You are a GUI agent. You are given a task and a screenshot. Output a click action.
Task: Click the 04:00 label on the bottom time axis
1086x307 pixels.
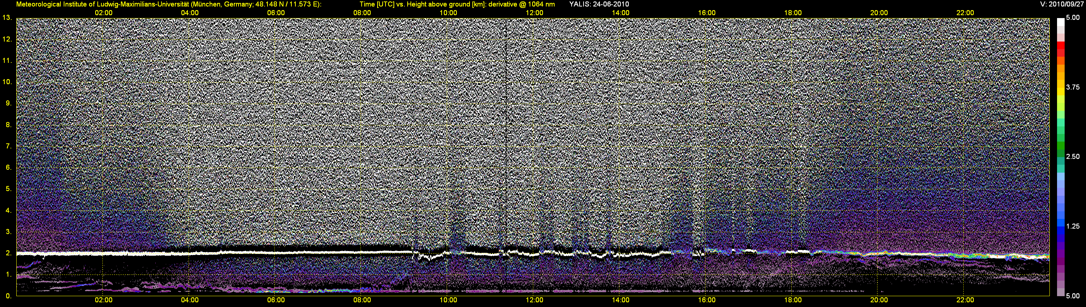190,300
